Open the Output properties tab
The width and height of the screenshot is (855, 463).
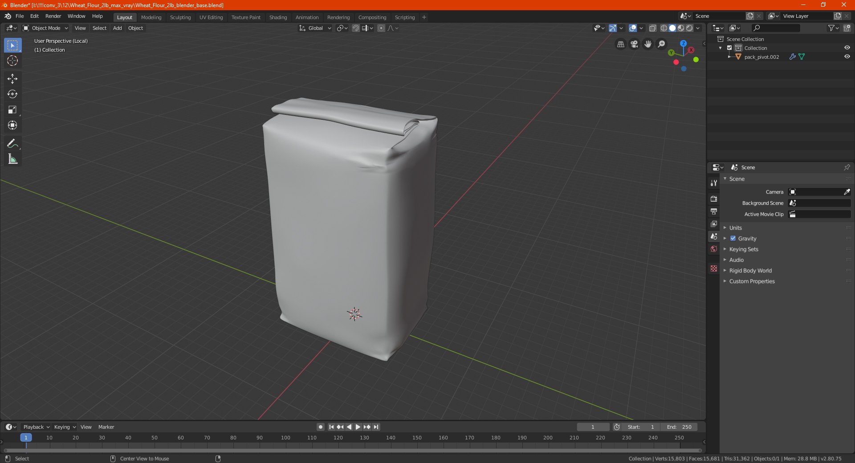pos(714,211)
